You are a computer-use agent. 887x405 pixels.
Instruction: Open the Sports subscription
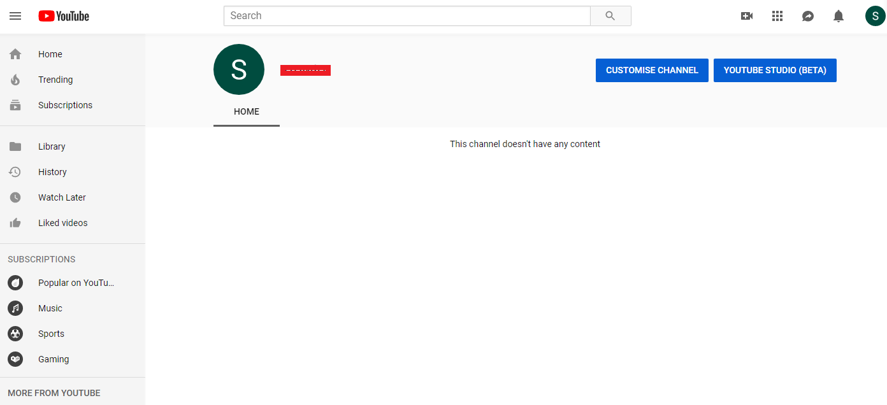coord(73,334)
